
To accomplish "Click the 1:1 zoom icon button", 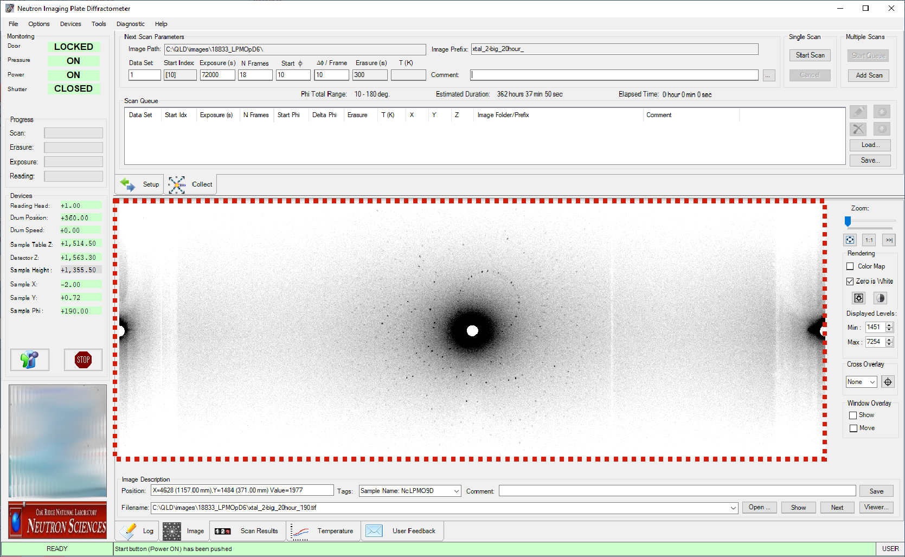I will (869, 240).
